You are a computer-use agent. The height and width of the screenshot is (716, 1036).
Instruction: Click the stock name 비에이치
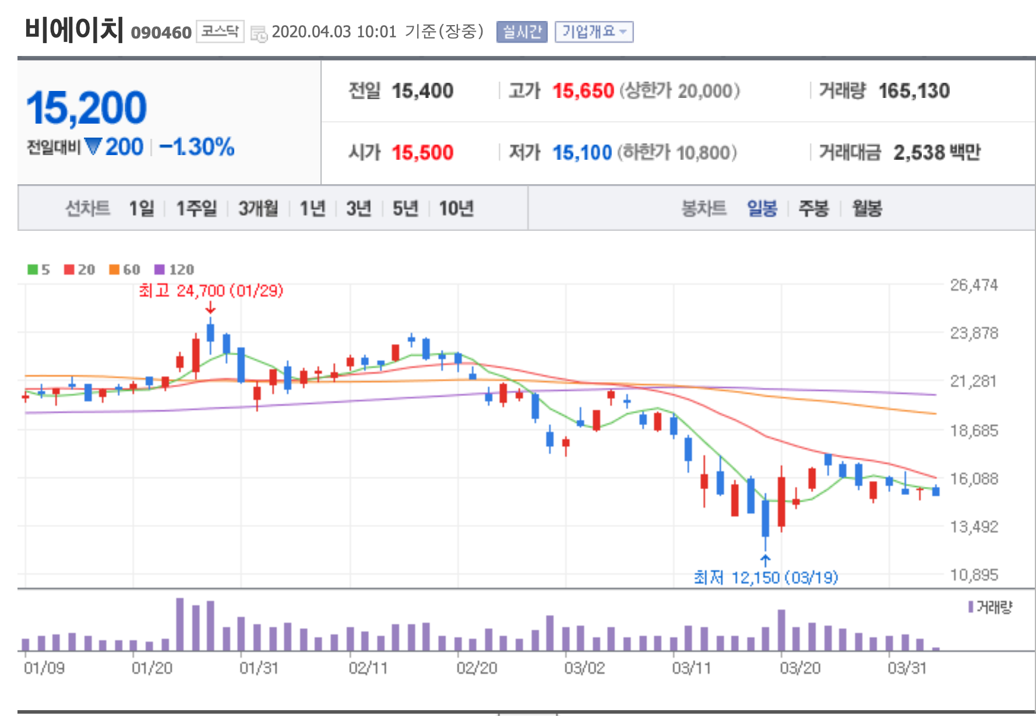[x=74, y=29]
